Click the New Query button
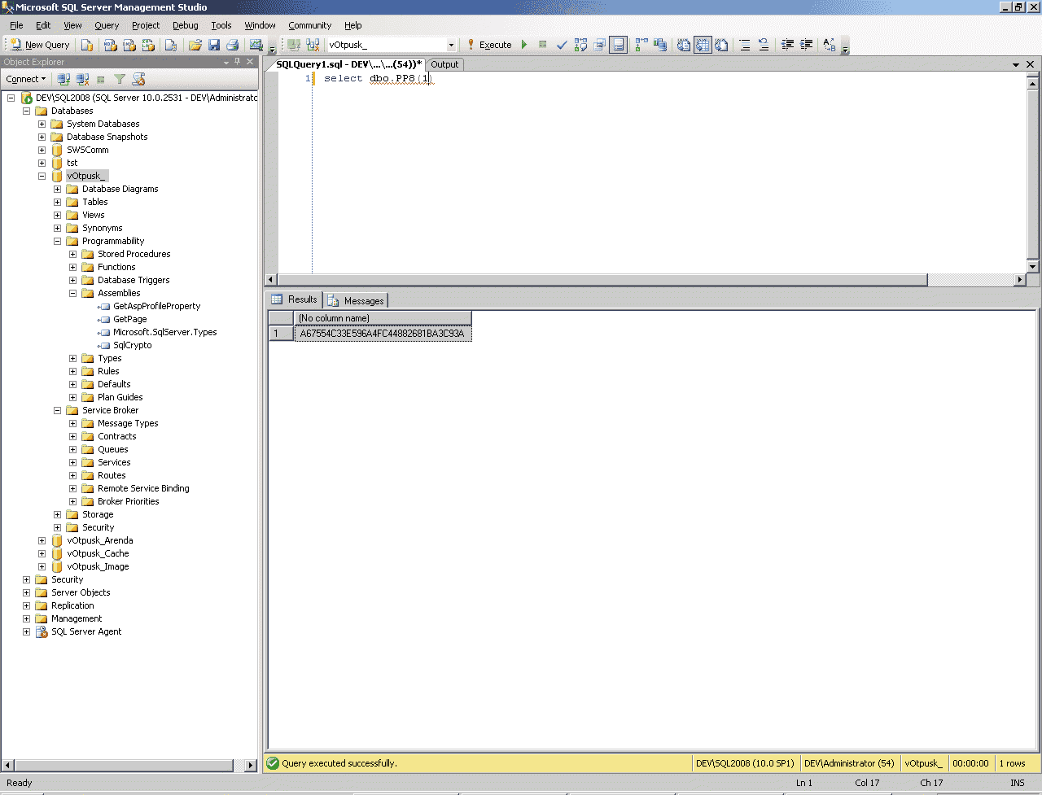The height and width of the screenshot is (795, 1042). point(40,45)
